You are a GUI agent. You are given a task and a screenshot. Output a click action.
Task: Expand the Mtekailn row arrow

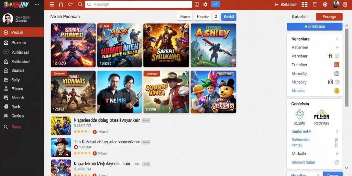[337, 154]
